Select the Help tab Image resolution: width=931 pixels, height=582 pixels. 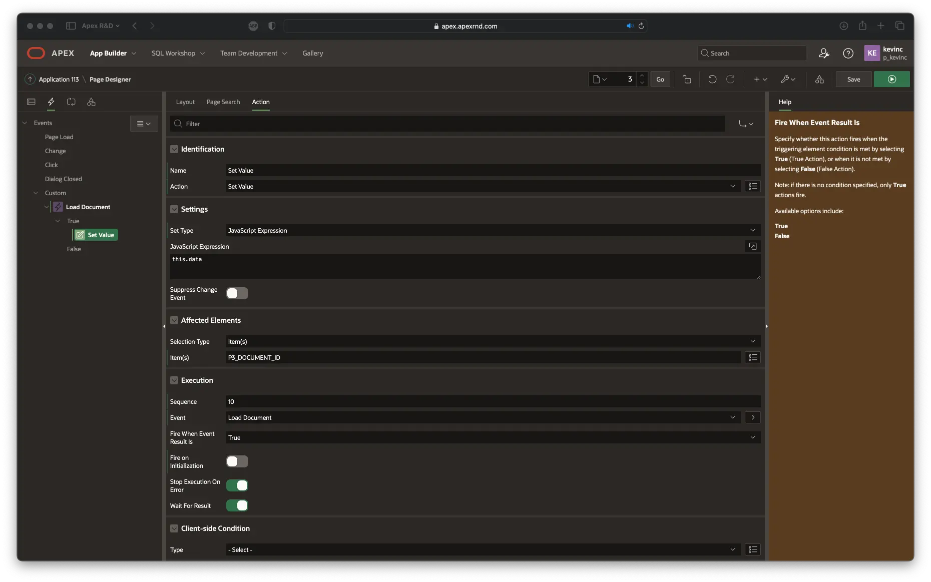785,102
